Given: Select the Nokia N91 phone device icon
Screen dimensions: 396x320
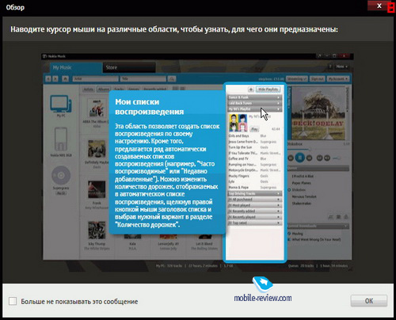Looking at the screenshot, I should [x=61, y=139].
